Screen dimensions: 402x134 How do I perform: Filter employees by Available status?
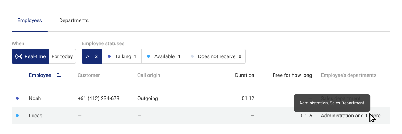163,56
